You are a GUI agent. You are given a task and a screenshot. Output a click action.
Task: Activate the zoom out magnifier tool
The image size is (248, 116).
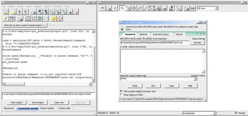point(146,8)
